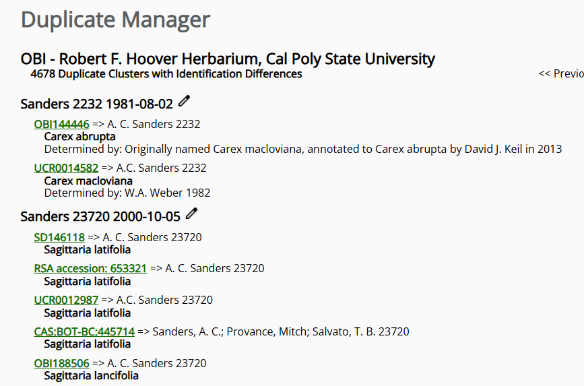
Task: Select the Sanders 23720 2000-10-05 cluster heading
Action: [x=100, y=216]
